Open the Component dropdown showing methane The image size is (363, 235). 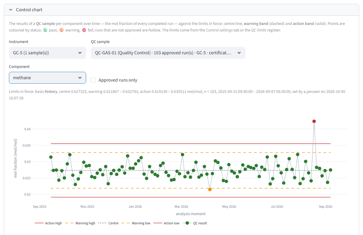[48, 78]
